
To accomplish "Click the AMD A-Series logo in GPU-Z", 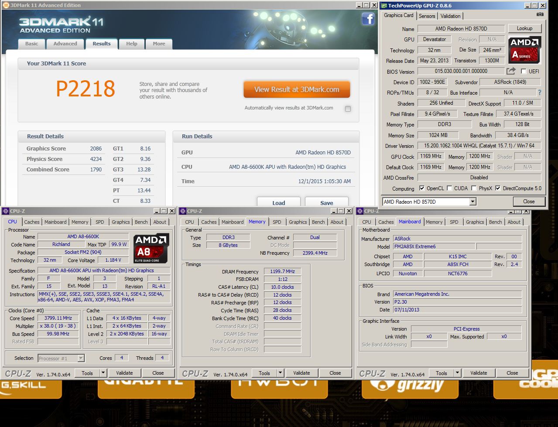I will 525,49.
